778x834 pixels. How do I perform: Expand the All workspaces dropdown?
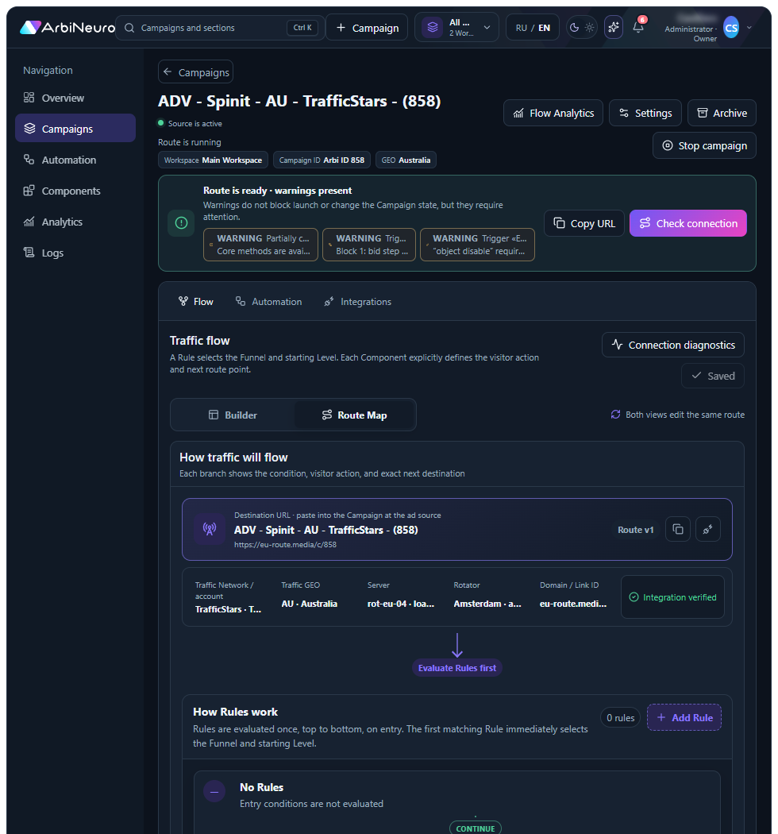click(456, 28)
